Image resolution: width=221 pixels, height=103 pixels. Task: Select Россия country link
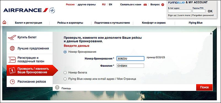(70, 4)
